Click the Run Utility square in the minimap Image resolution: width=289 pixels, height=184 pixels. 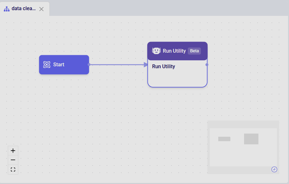(x=251, y=139)
